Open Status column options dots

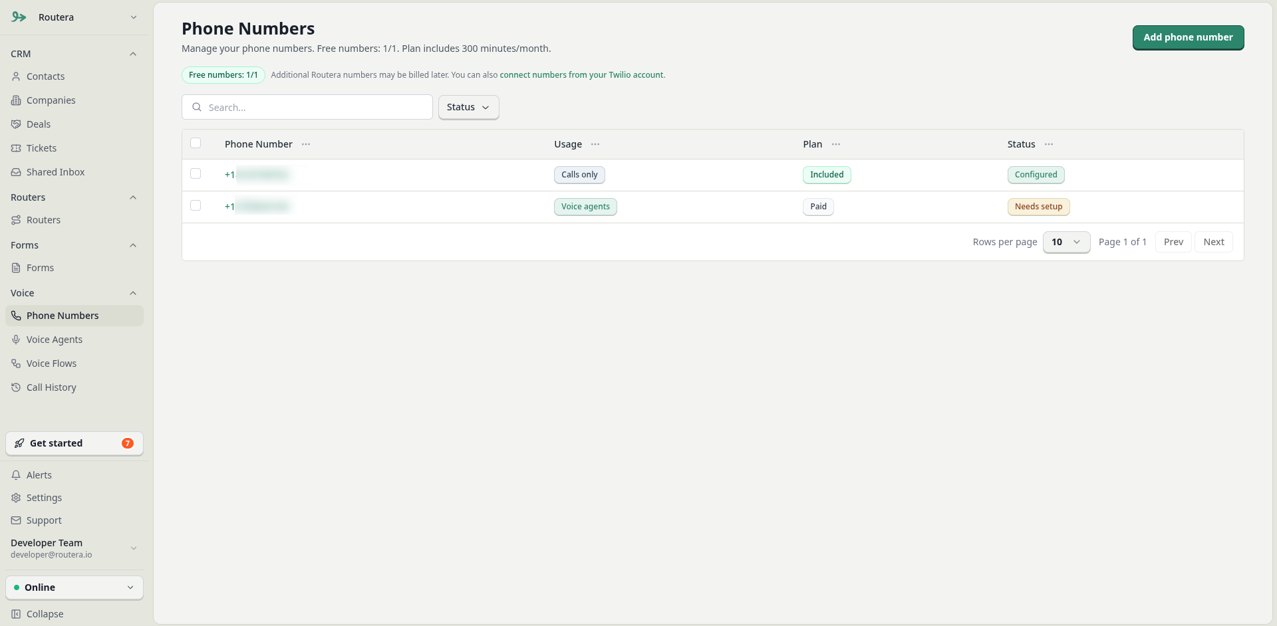pos(1049,144)
